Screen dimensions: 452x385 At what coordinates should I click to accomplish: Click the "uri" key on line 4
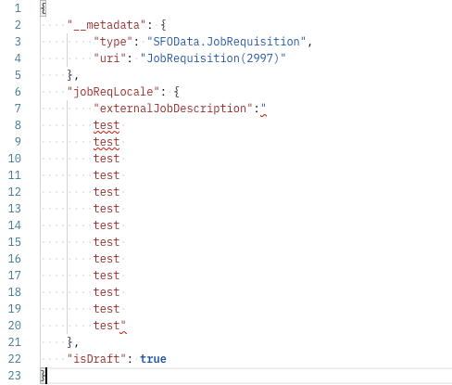(109, 58)
